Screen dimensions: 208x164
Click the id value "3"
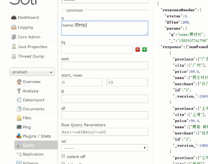tap(186, 139)
